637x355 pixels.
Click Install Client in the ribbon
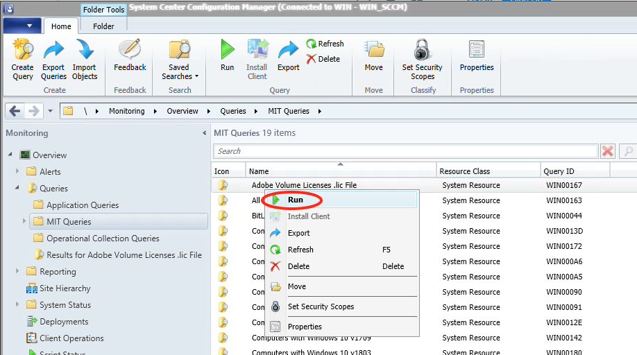257,60
